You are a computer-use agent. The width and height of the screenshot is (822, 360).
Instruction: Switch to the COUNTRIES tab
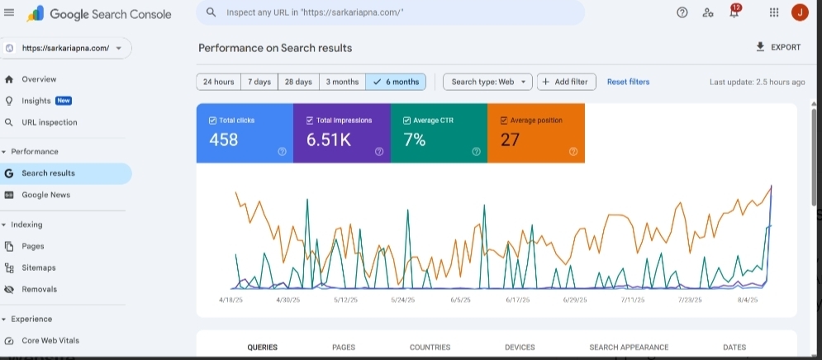pos(430,347)
